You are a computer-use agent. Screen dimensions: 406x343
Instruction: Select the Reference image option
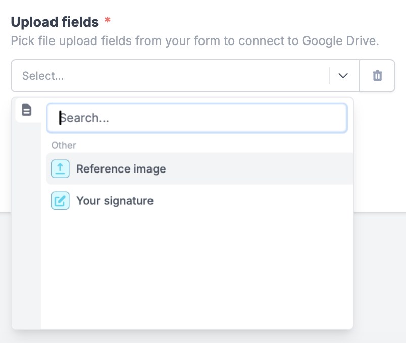[x=121, y=168]
